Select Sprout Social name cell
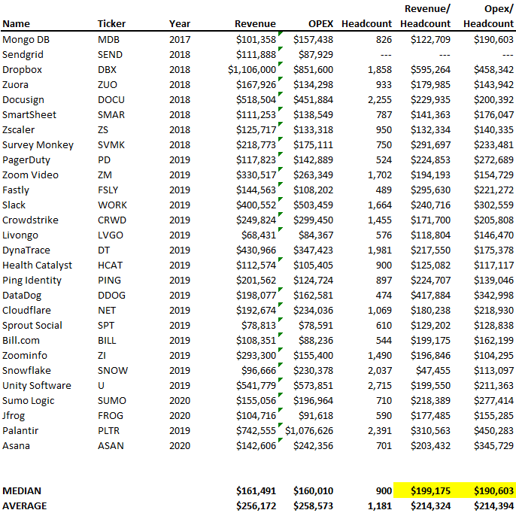 coord(32,326)
